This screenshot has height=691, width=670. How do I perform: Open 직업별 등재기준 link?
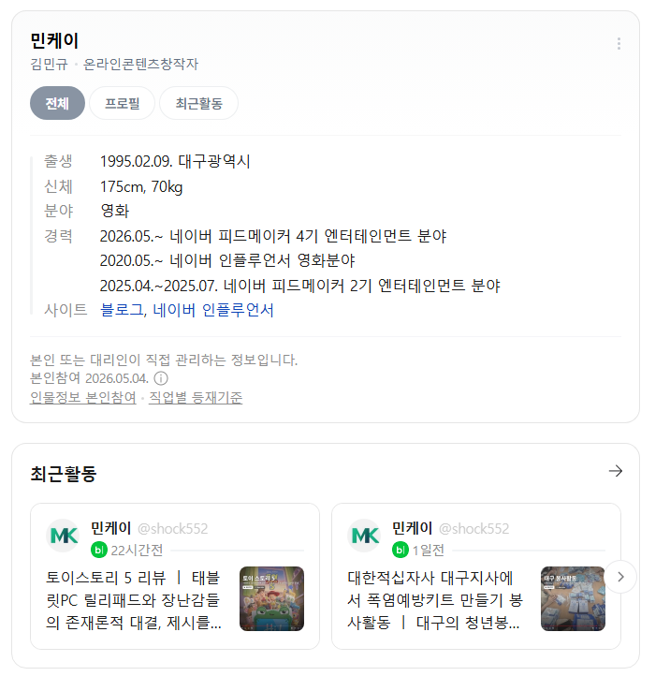tap(196, 398)
